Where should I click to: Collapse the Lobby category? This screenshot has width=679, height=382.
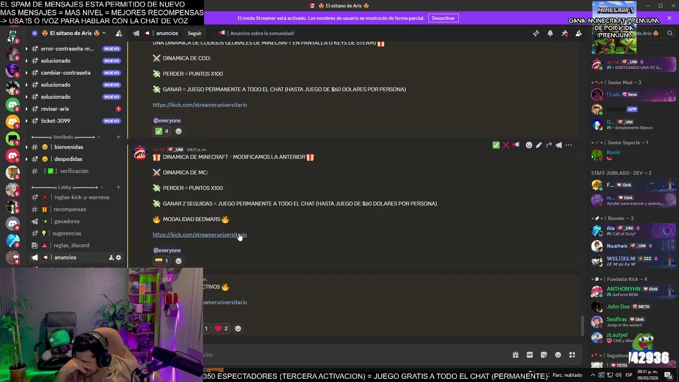66,187
